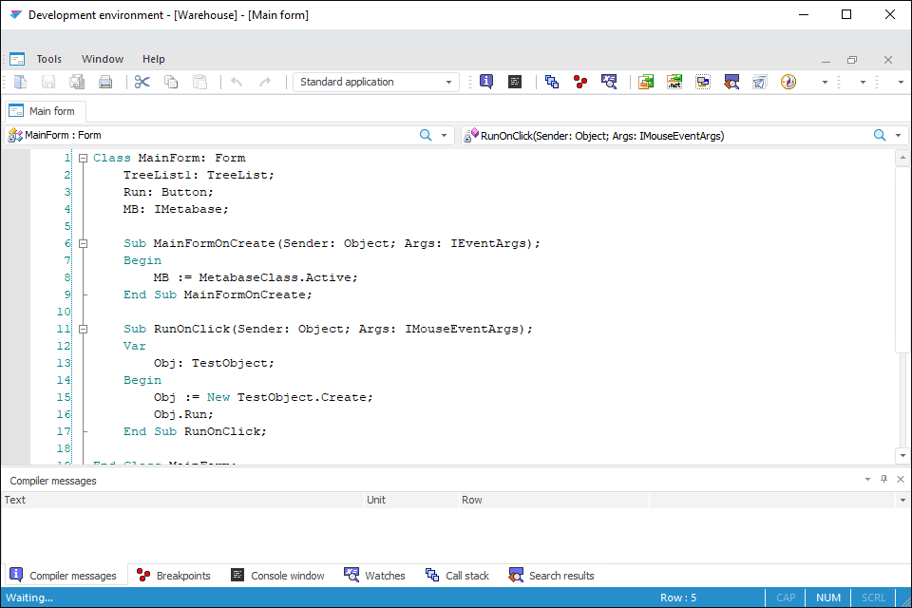Click the red breakpoints toolbar icon
Image resolution: width=912 pixels, height=608 pixels.
[x=580, y=82]
